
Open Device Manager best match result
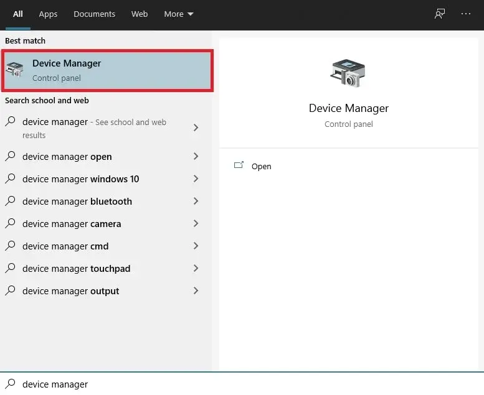[x=107, y=71]
